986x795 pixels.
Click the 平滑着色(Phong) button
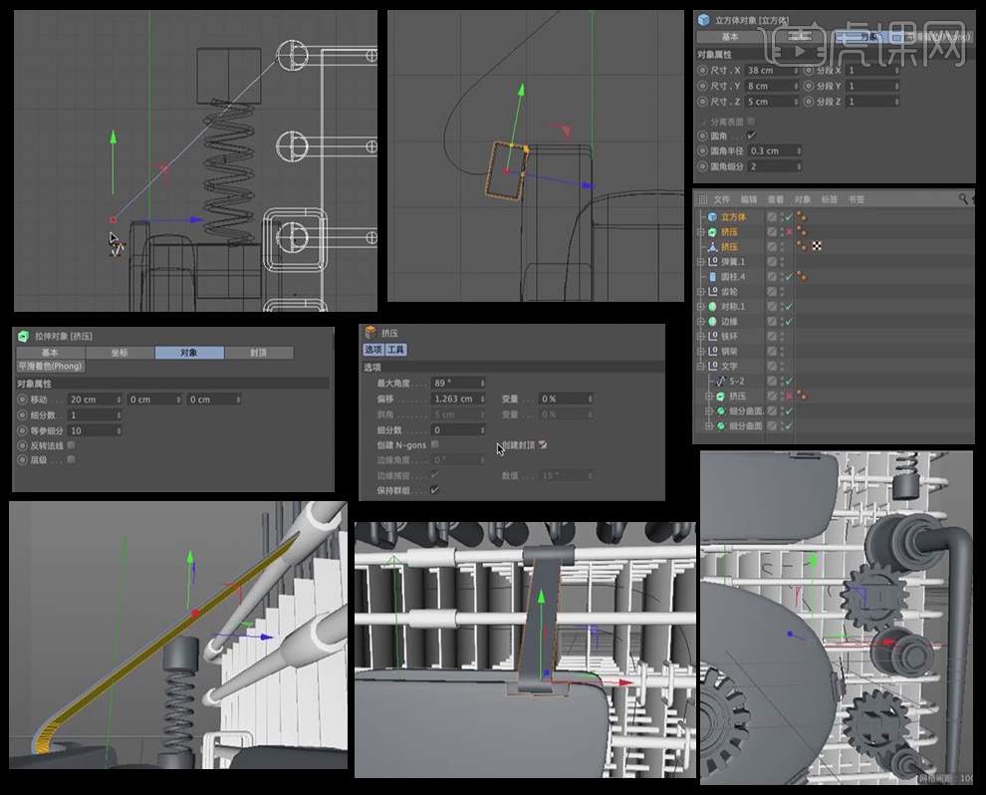coord(50,366)
